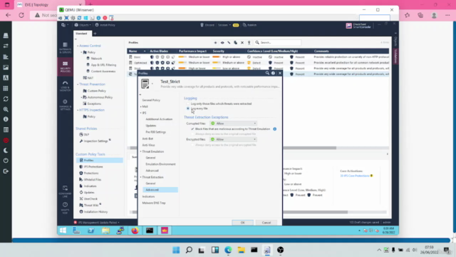Open Emulation Environment settings page
The height and width of the screenshot is (257, 456).
click(x=160, y=164)
